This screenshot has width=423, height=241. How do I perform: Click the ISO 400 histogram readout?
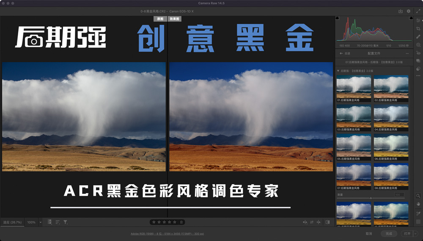[344, 46]
